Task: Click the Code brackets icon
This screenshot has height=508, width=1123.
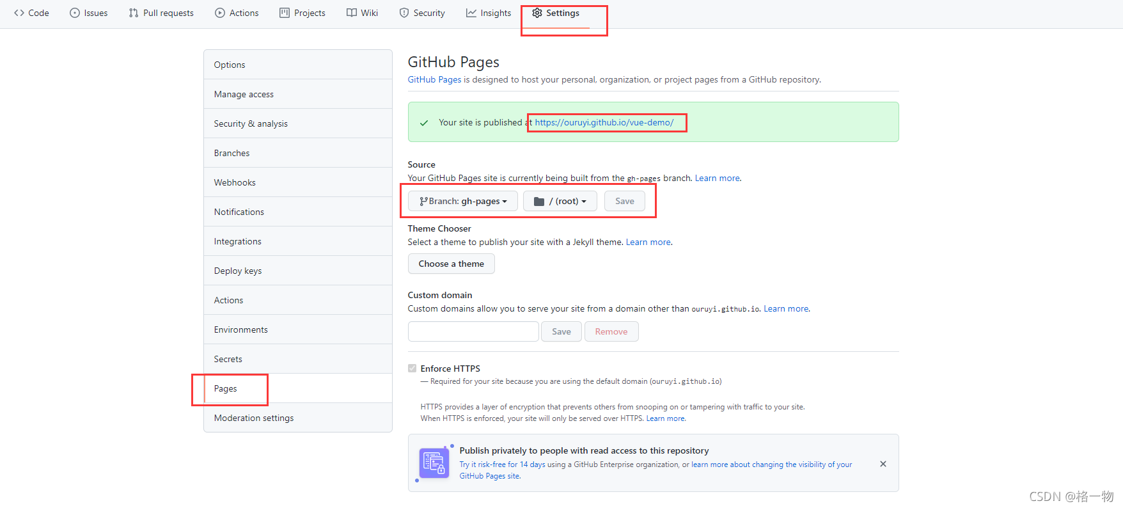Action: point(19,13)
